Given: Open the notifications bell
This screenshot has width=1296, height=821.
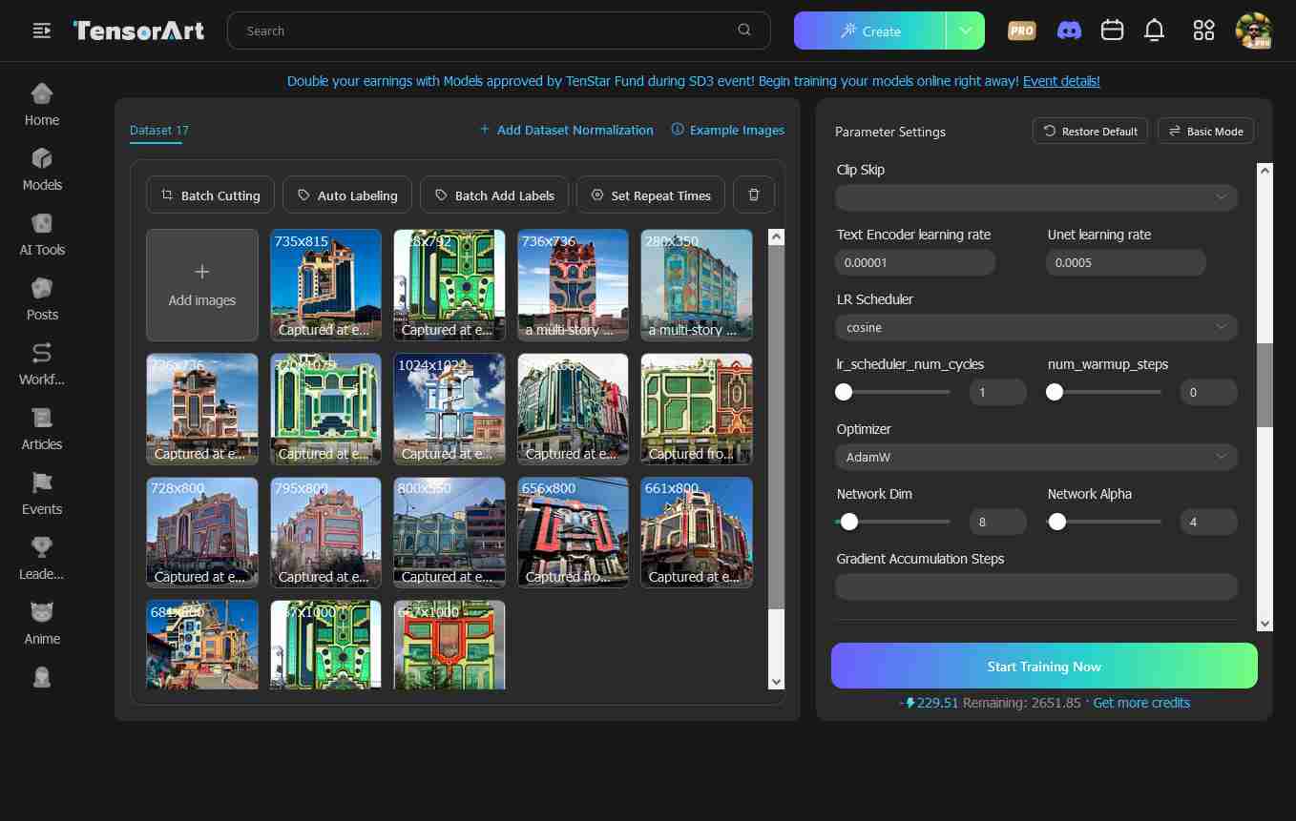Looking at the screenshot, I should 1154,31.
